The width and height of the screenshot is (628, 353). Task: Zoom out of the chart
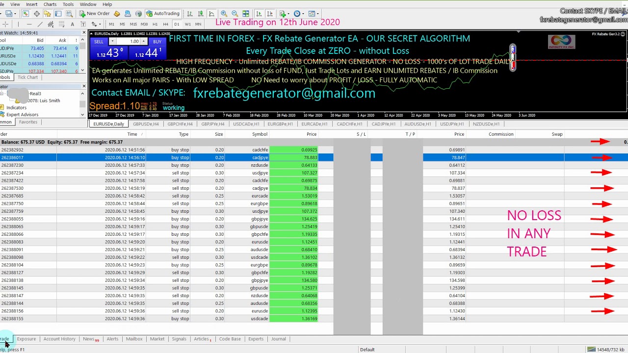(x=235, y=14)
